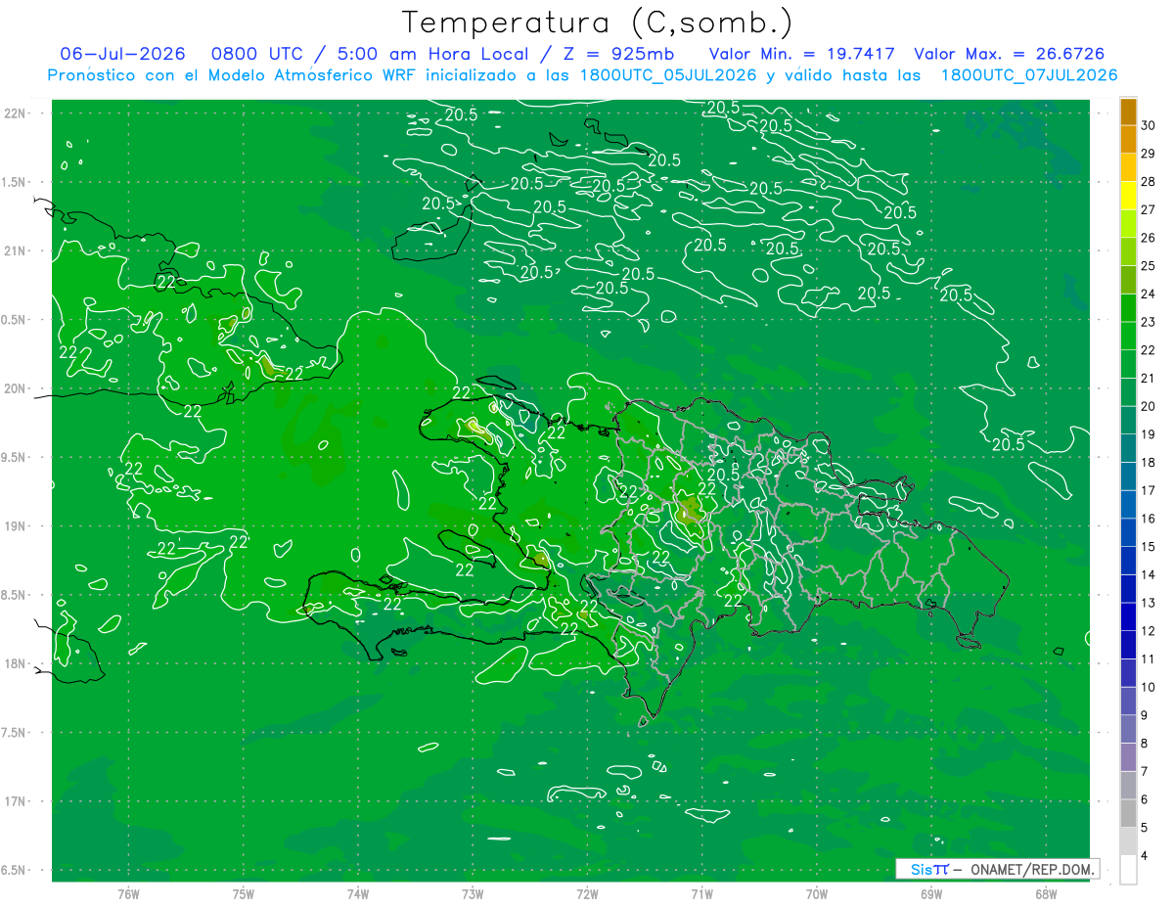The height and width of the screenshot is (907, 1174).
Task: Click the dark orange swatch at the top of the legend
Action: point(1128,112)
